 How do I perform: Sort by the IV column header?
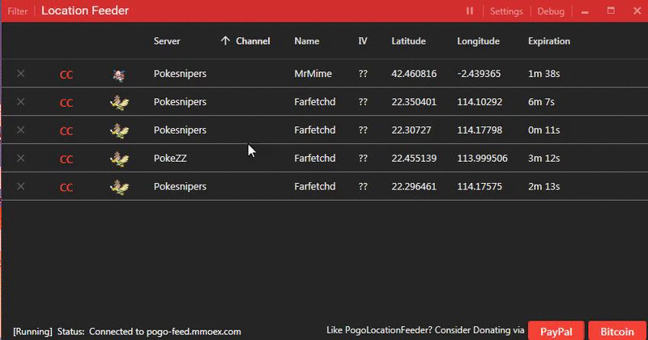pyautogui.click(x=362, y=41)
